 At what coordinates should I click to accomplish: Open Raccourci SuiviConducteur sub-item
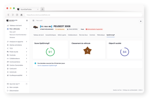[x=18, y=35]
